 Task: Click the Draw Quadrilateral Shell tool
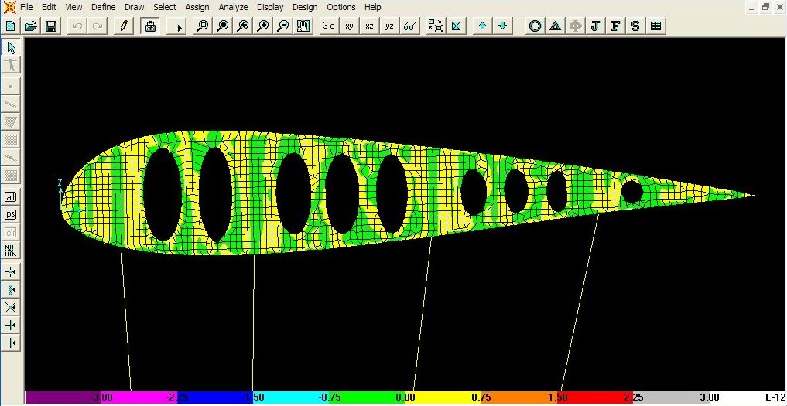click(x=11, y=122)
